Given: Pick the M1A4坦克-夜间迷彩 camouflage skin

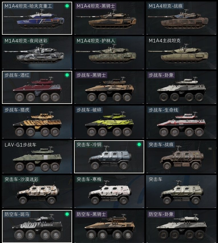Looking at the screenshot, I should tap(37, 53).
